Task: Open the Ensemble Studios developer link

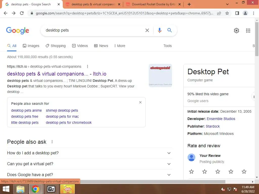Action: [x=221, y=119]
